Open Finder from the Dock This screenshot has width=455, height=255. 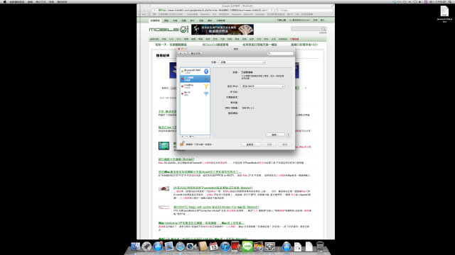pyautogui.click(x=136, y=246)
